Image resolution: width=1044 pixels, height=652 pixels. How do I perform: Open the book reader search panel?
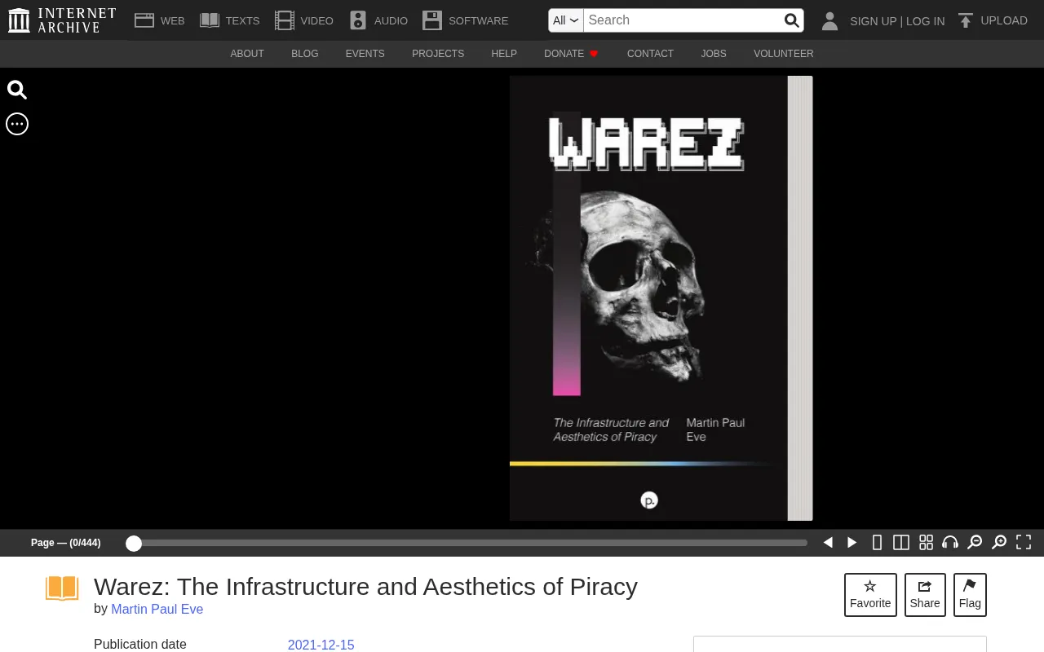pos(17,90)
